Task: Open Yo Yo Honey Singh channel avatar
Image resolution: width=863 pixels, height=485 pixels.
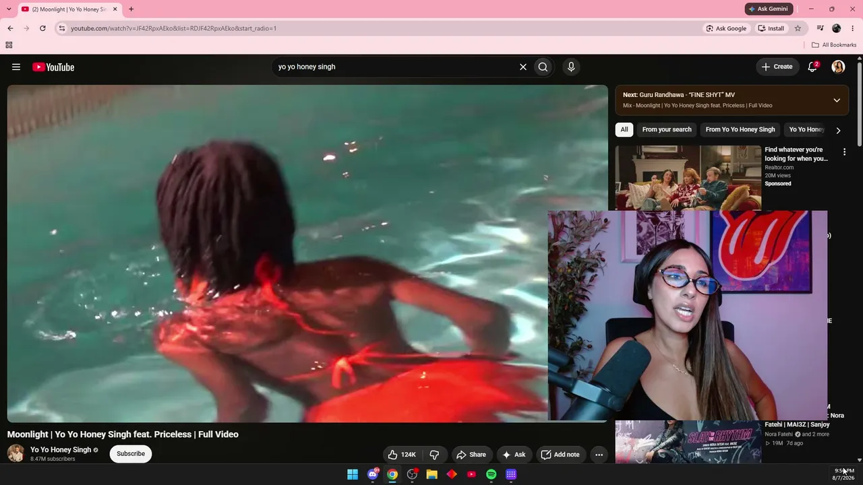Action: (16, 453)
